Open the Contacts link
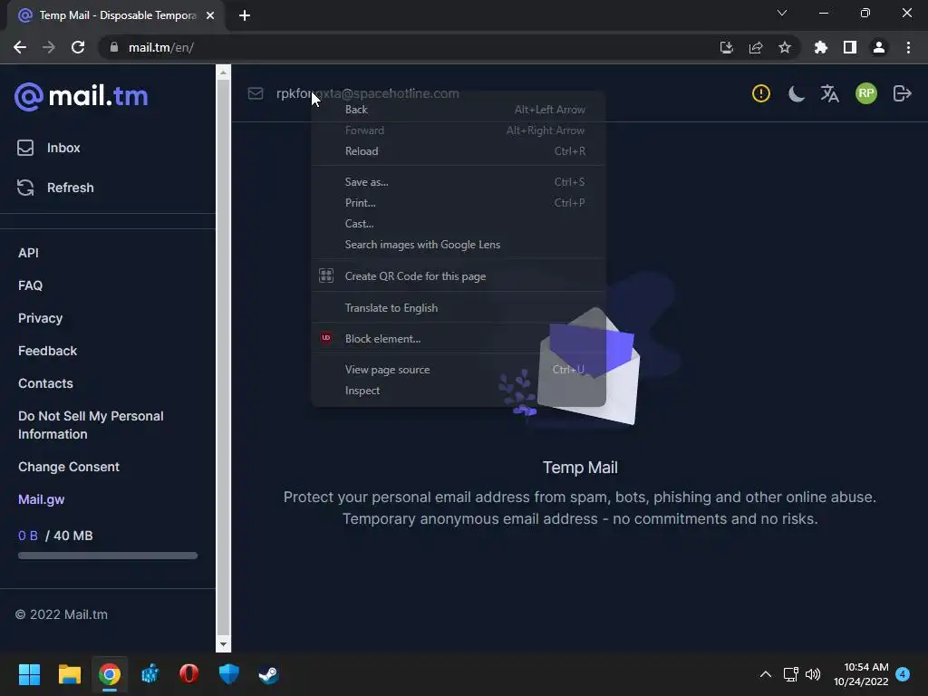Screen dimensions: 928x696 click(x=45, y=383)
